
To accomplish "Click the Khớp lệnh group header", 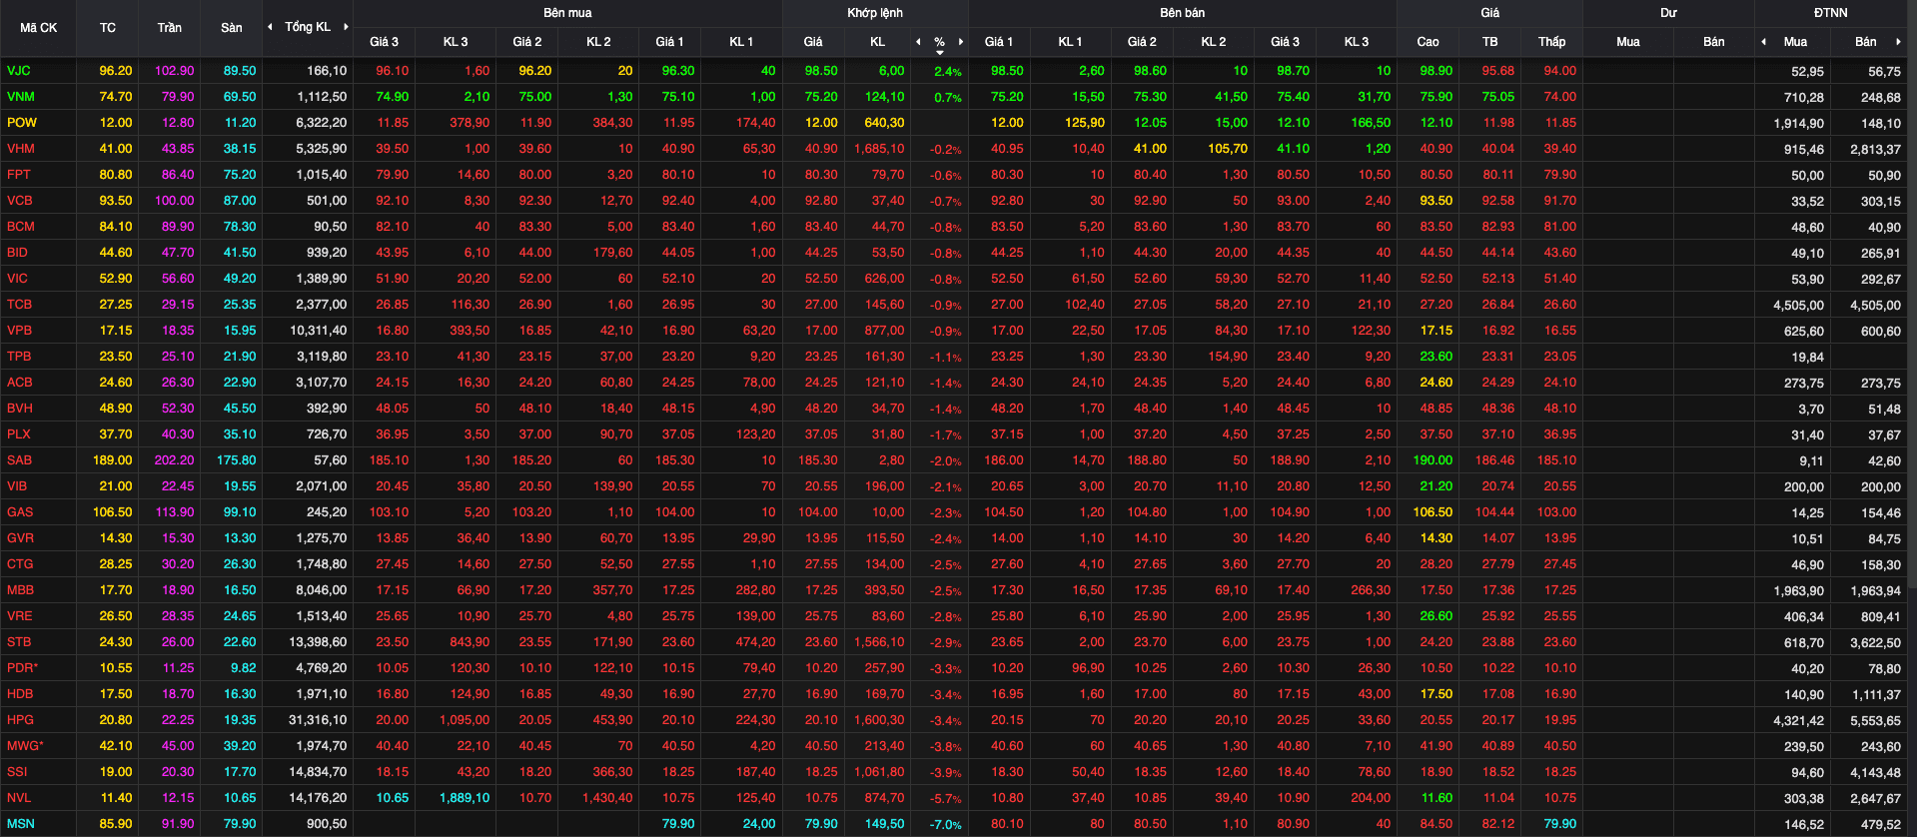I will (875, 13).
